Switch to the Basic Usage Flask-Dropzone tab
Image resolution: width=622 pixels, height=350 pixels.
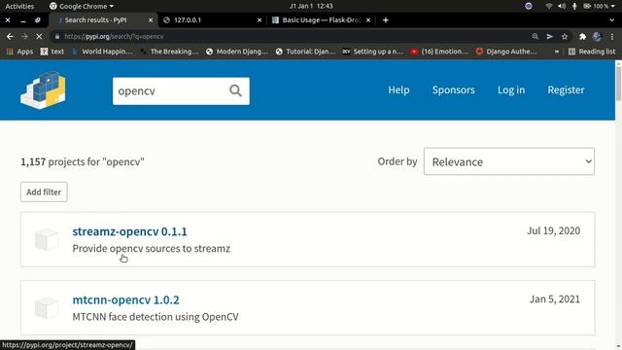321,19
